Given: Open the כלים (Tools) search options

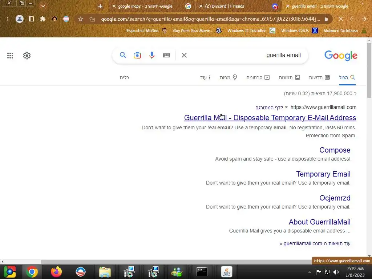Looking at the screenshot, I should [x=124, y=78].
